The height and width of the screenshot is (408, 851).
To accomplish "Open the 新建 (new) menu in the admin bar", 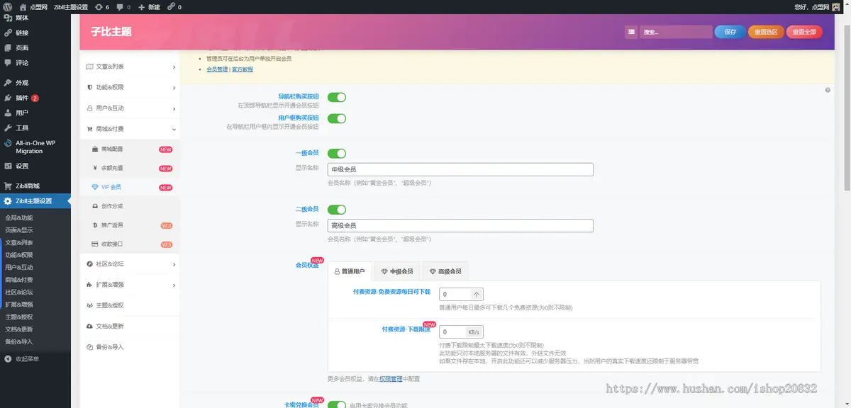I will (x=150, y=6).
